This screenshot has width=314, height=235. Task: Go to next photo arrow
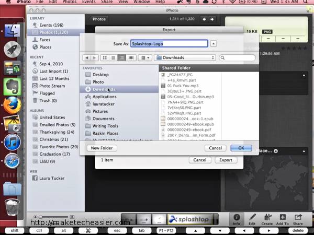212,19
